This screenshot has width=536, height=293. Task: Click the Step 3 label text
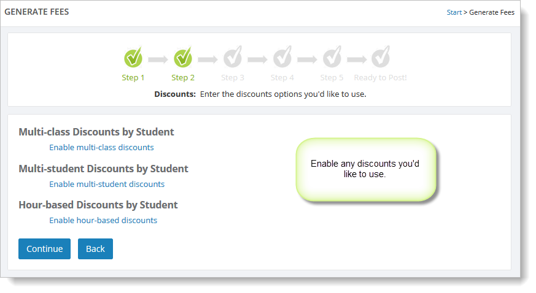(233, 78)
